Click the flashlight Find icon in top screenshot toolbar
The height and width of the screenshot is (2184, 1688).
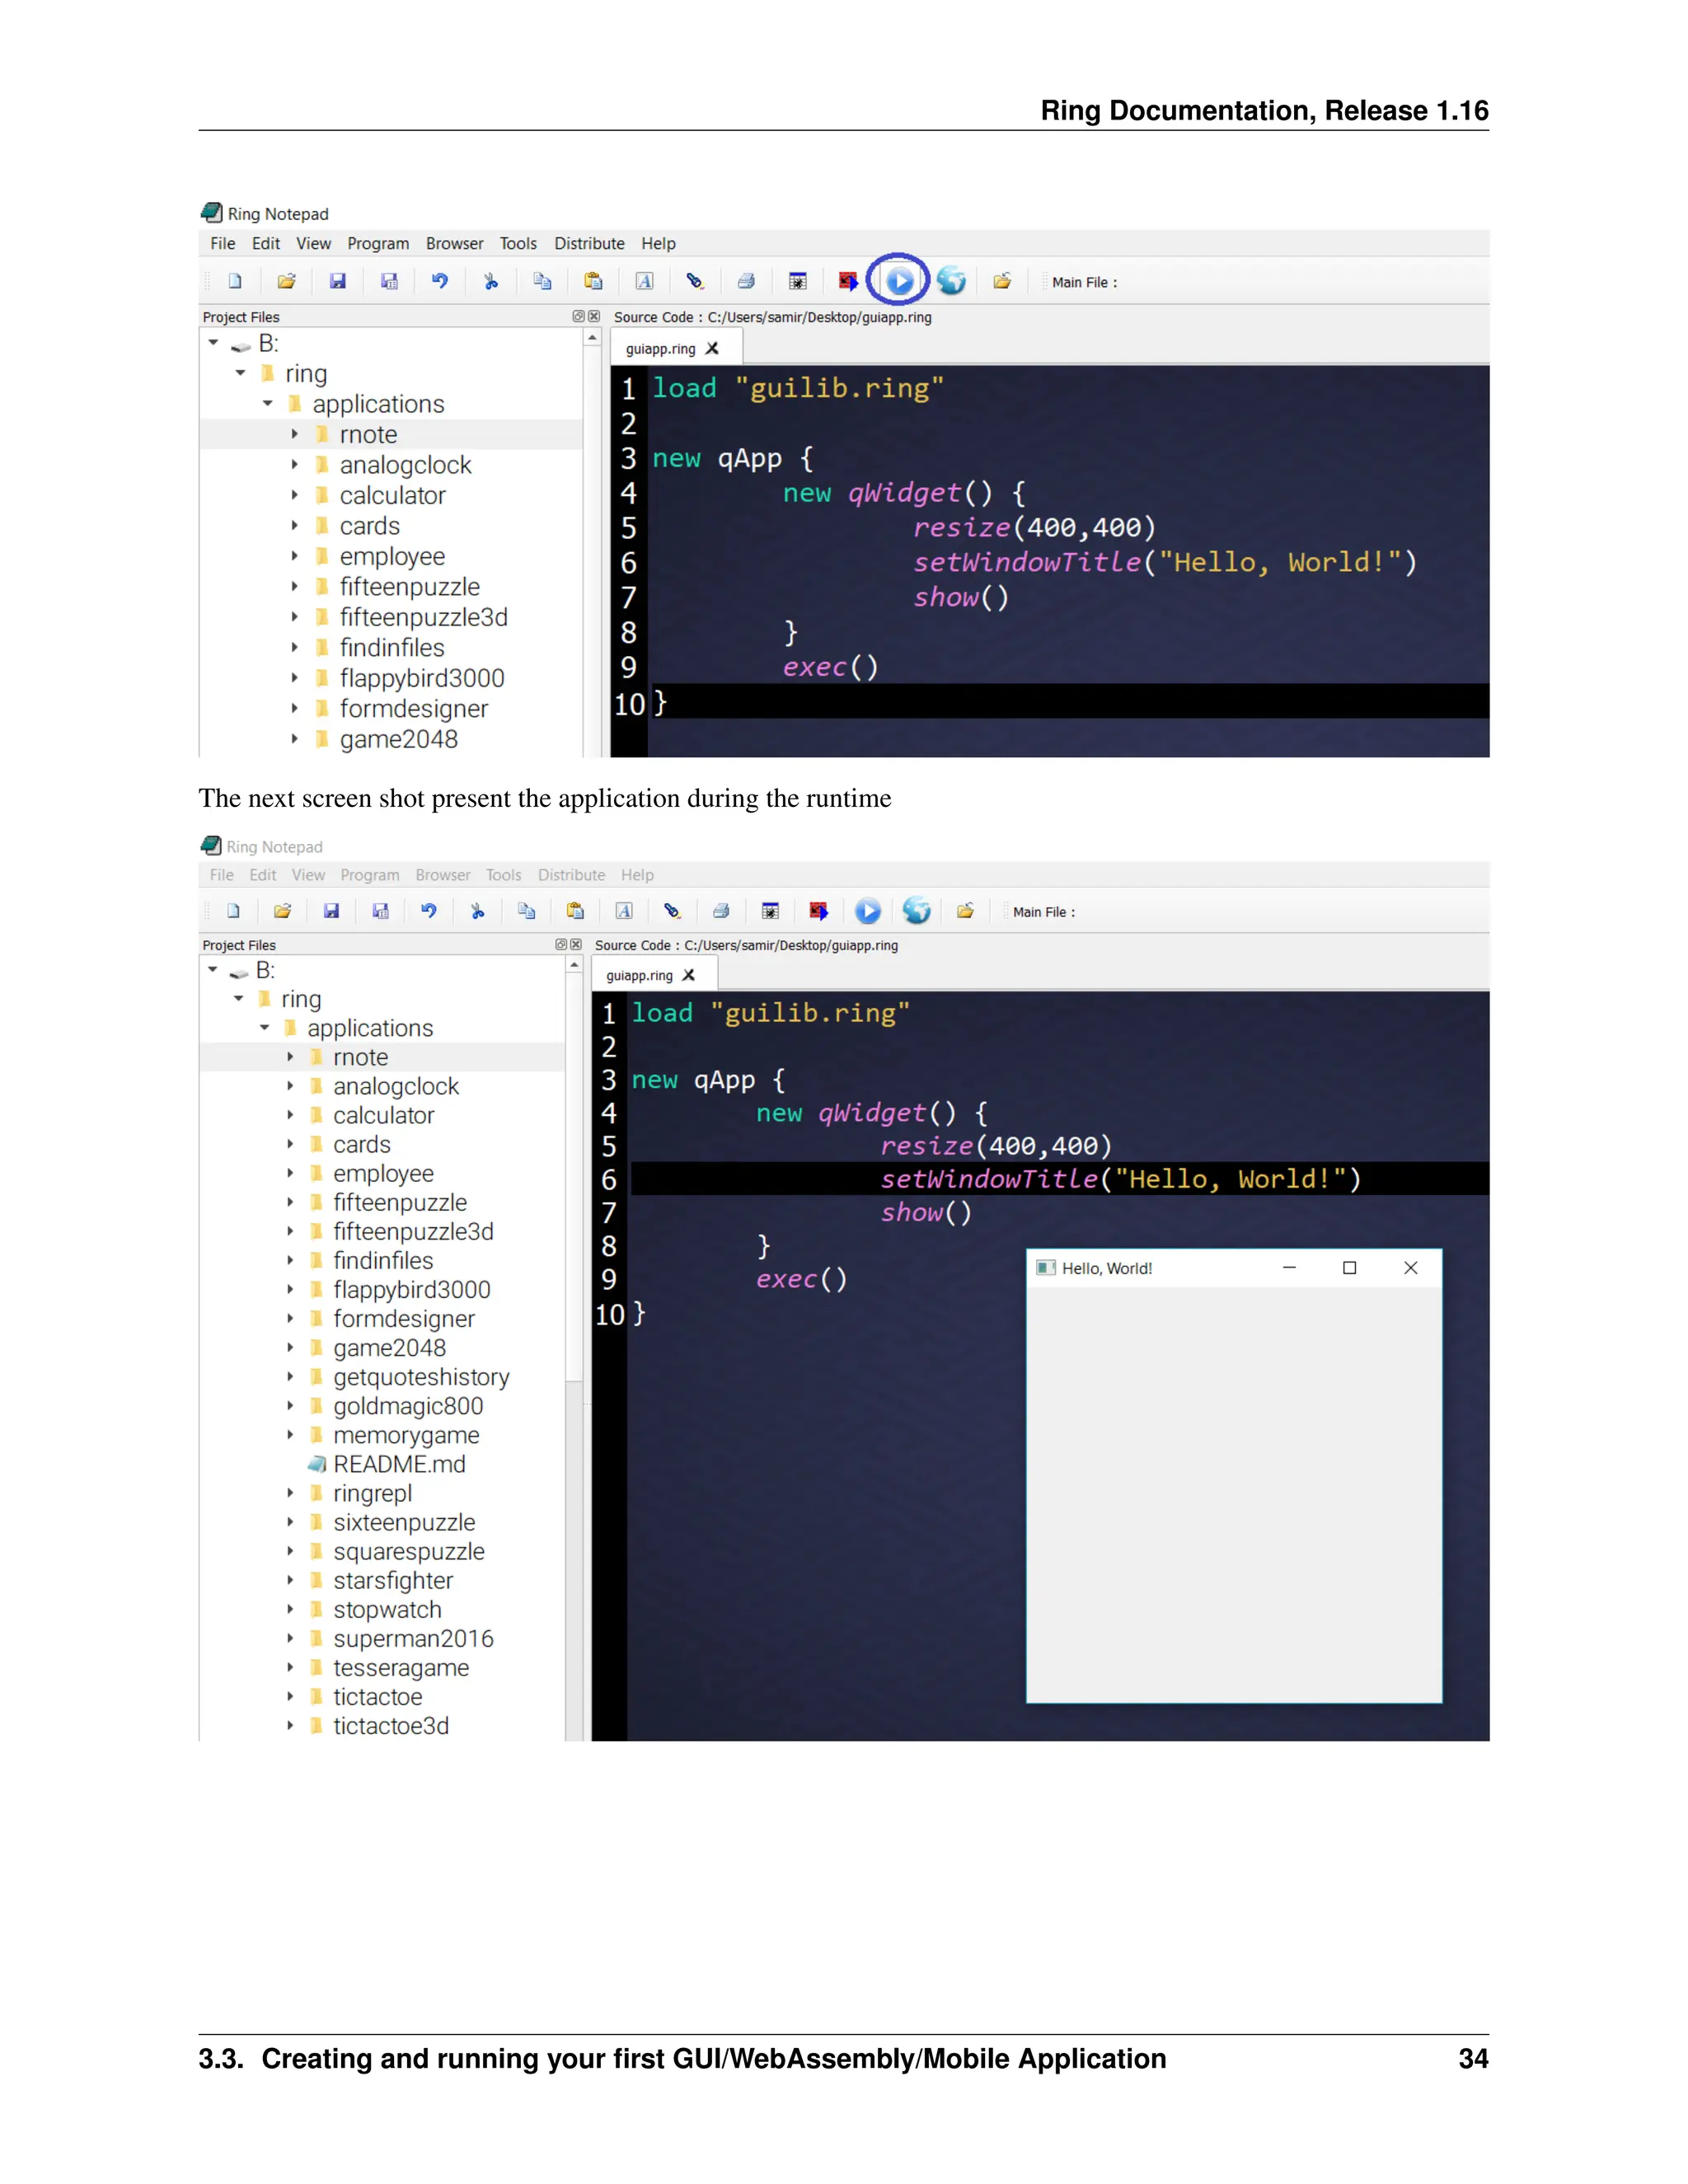(x=695, y=281)
